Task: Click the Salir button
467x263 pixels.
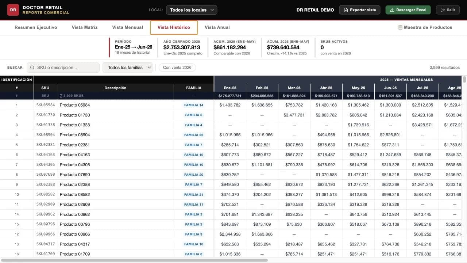Action: click(x=448, y=10)
